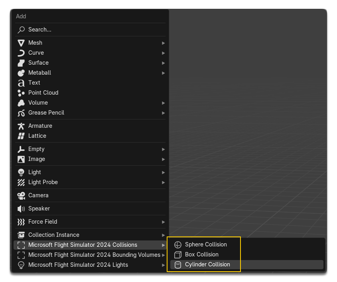Viewport: 337px width, 282px height.
Task: Open the Microsoft Flight Simulator 2024 Lights submenu
Action: pos(163,265)
